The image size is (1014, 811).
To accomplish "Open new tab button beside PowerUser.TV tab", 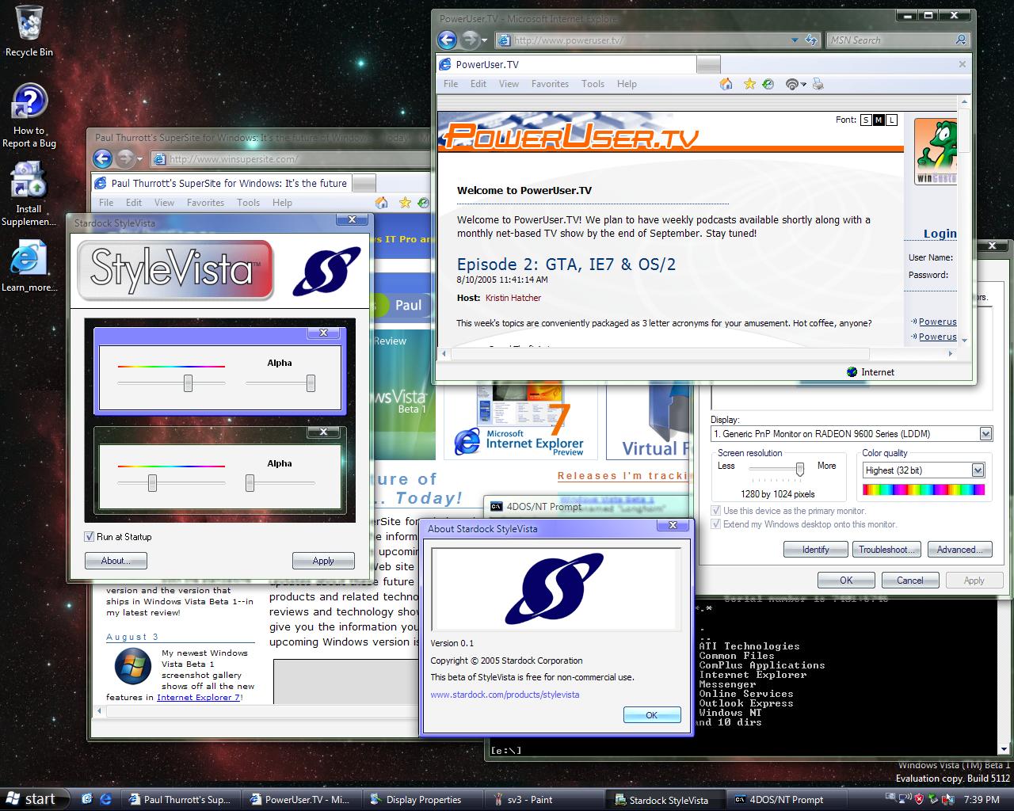I will point(709,64).
